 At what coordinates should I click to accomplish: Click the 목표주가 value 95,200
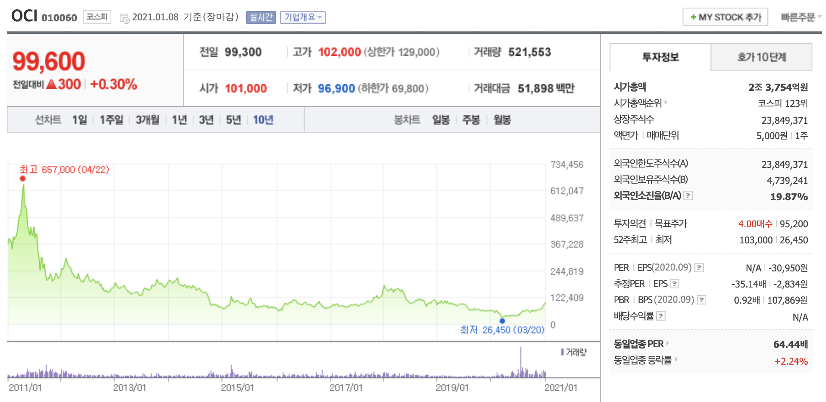pos(794,224)
